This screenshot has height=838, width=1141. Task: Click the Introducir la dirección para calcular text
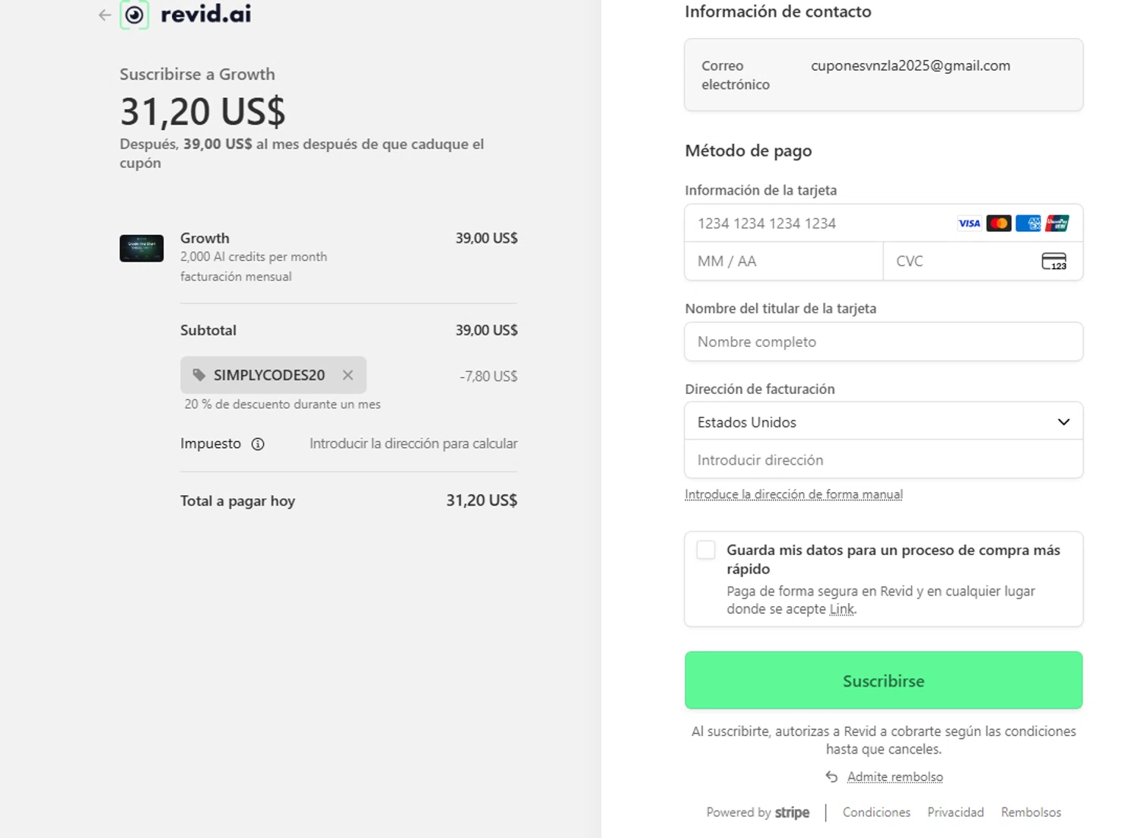pyautogui.click(x=413, y=443)
